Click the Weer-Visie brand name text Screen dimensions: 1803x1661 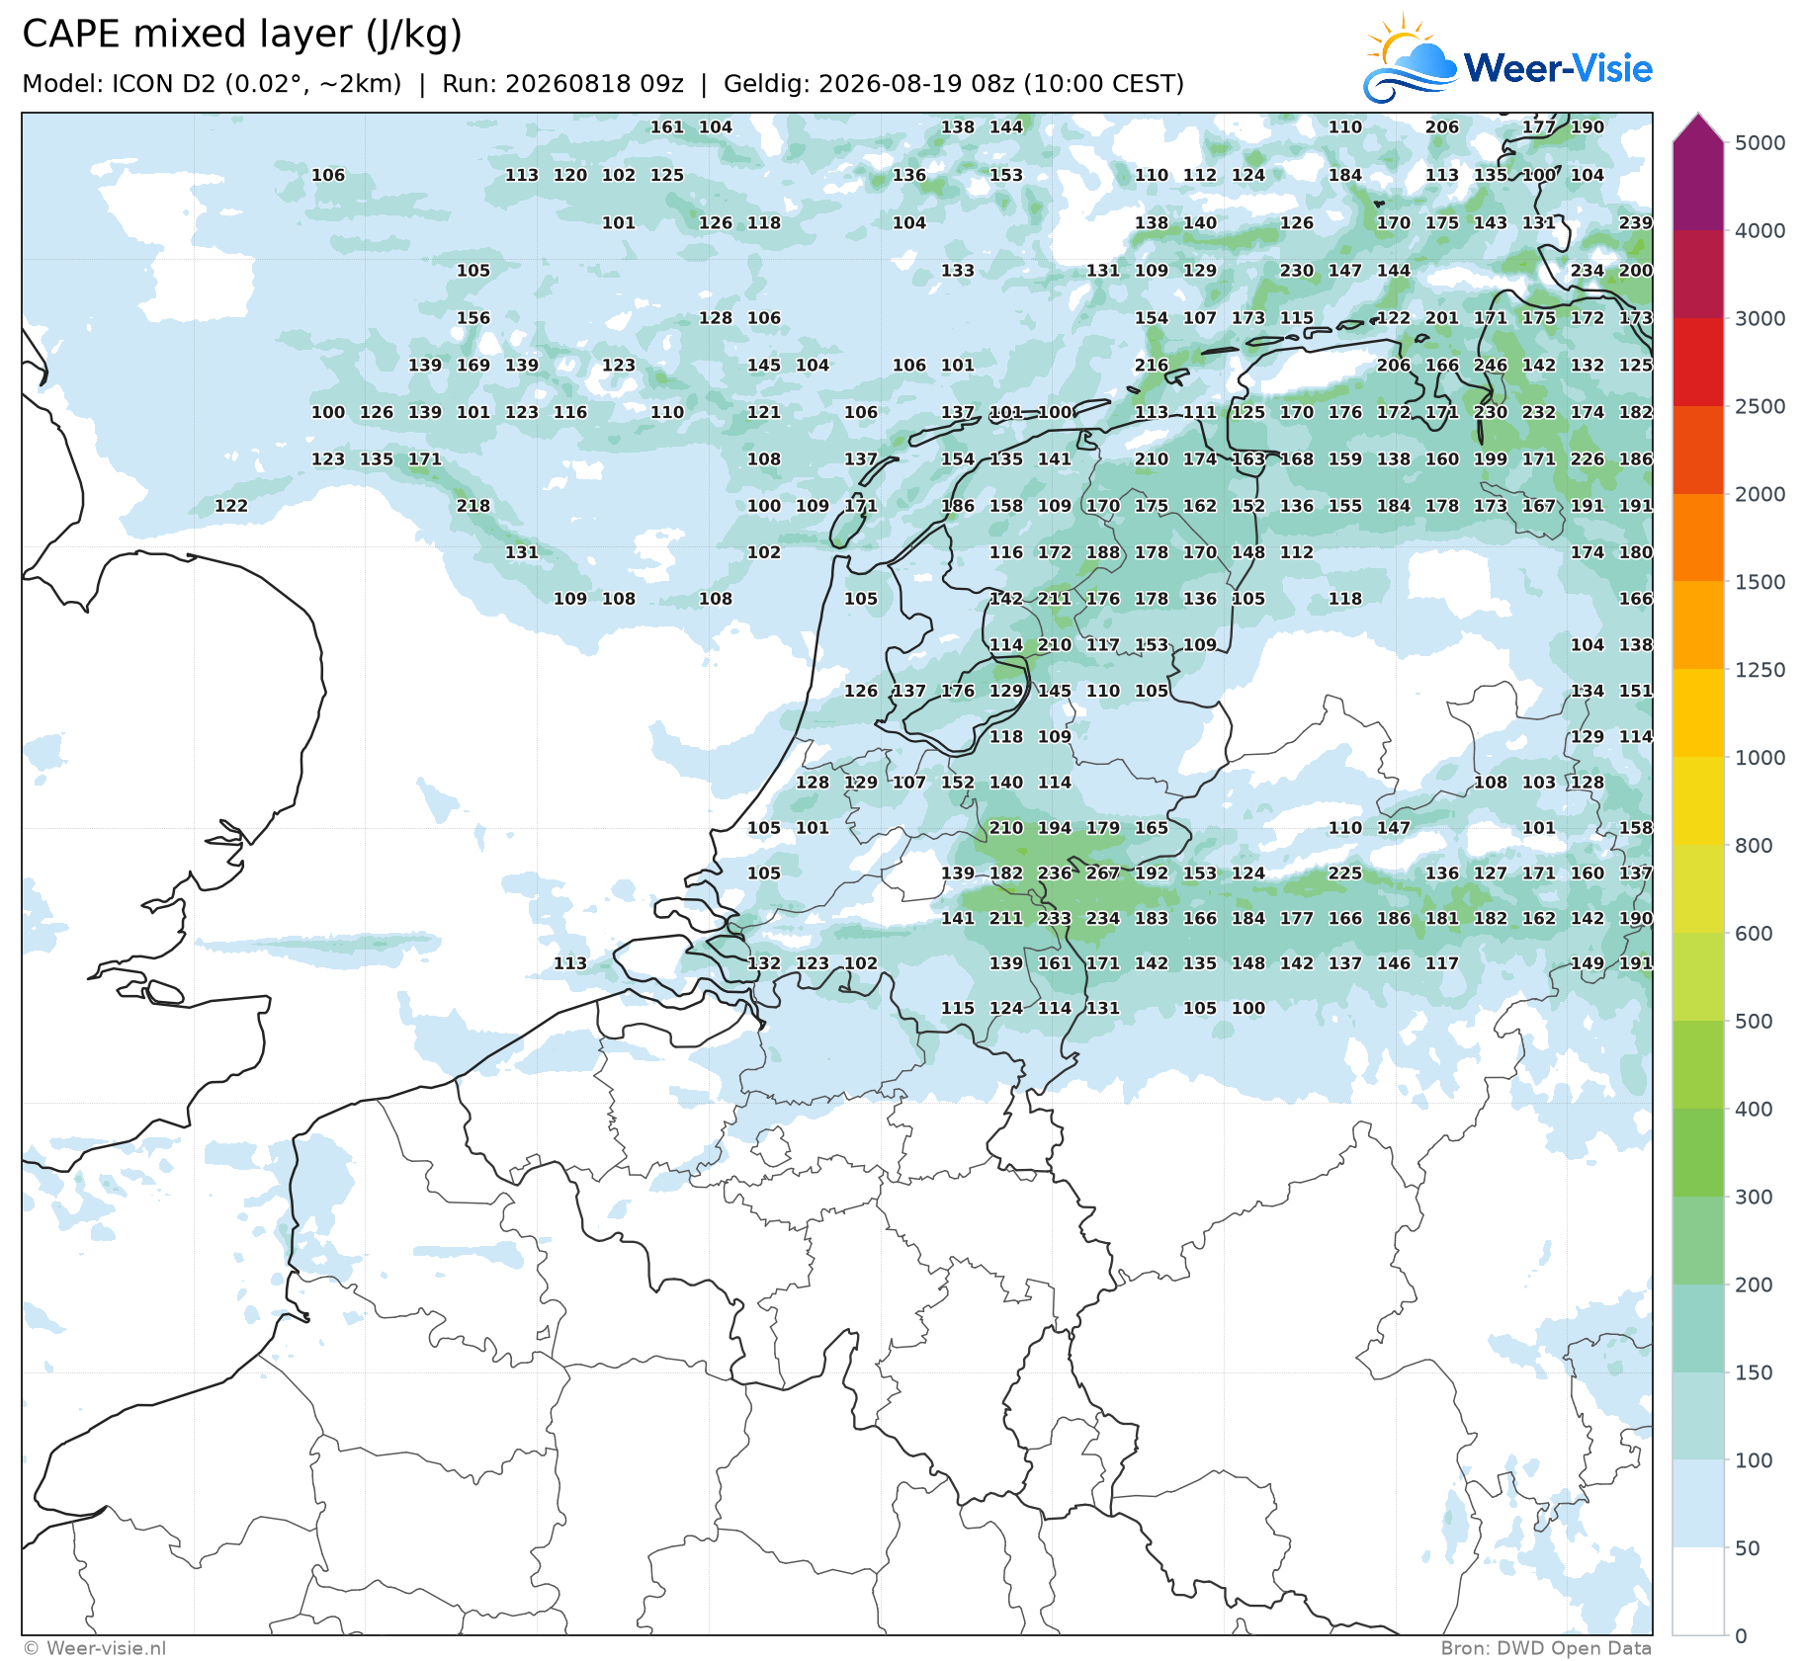pos(1558,68)
